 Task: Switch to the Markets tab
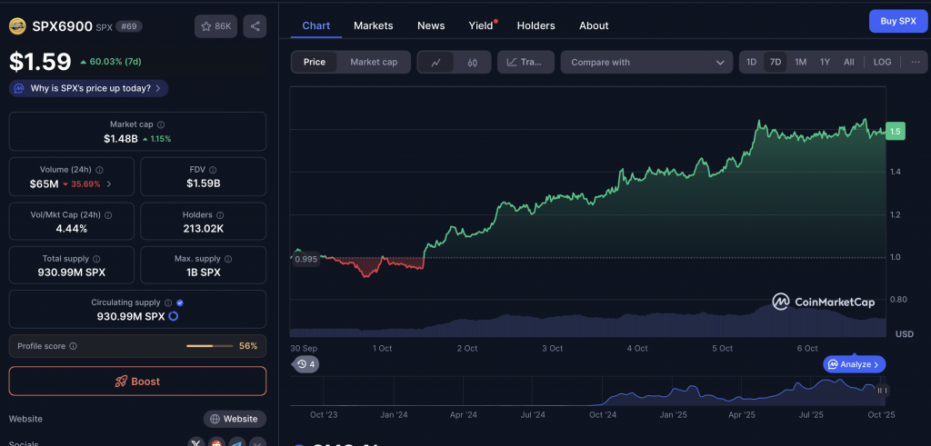(x=373, y=25)
